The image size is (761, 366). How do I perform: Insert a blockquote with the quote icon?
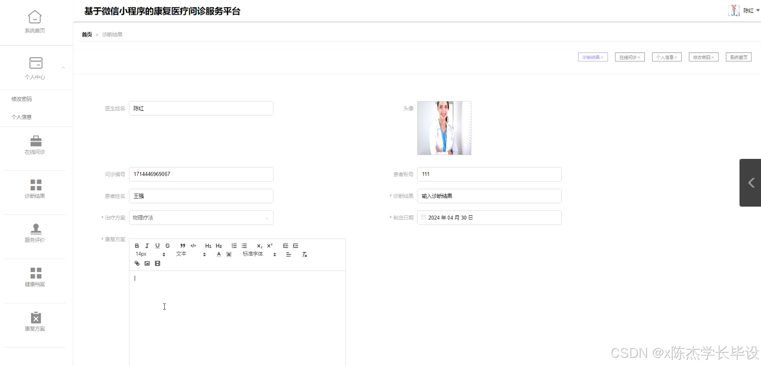[182, 246]
